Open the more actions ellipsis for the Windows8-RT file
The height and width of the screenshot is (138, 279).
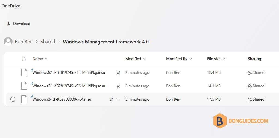tap(118, 99)
